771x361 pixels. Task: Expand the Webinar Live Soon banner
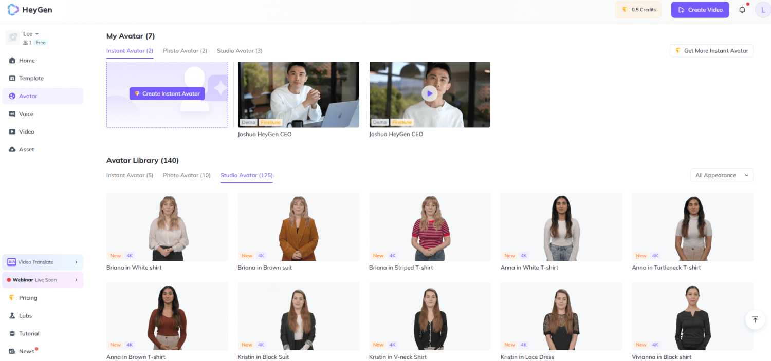(x=76, y=280)
